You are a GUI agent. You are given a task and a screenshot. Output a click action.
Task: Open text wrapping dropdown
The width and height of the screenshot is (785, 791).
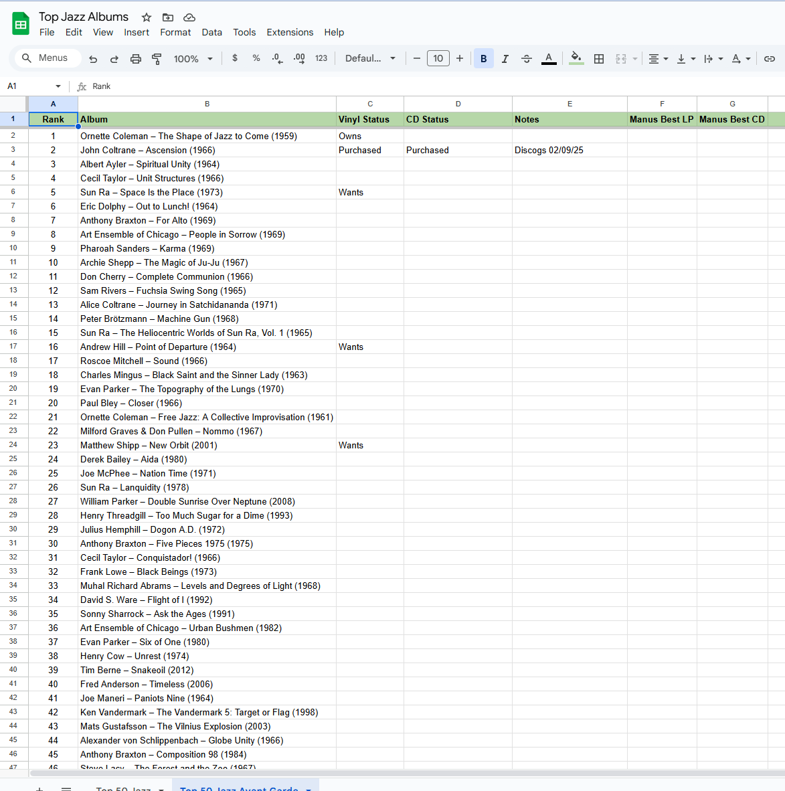click(713, 59)
